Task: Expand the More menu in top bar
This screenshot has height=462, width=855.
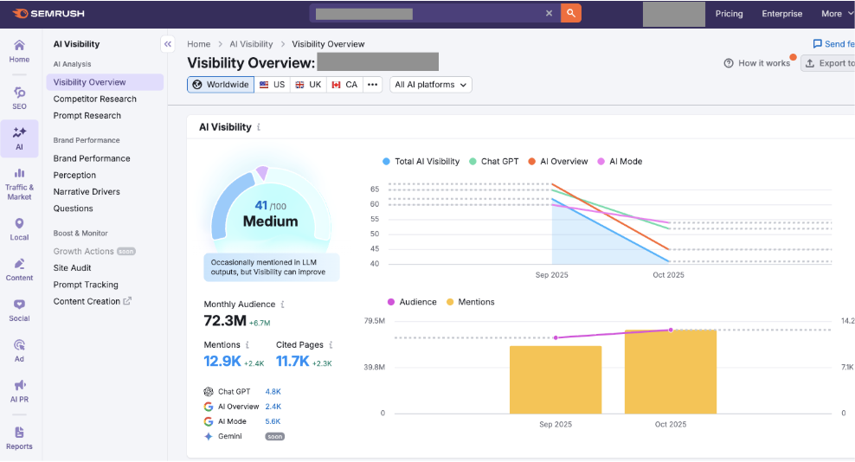Action: click(835, 14)
